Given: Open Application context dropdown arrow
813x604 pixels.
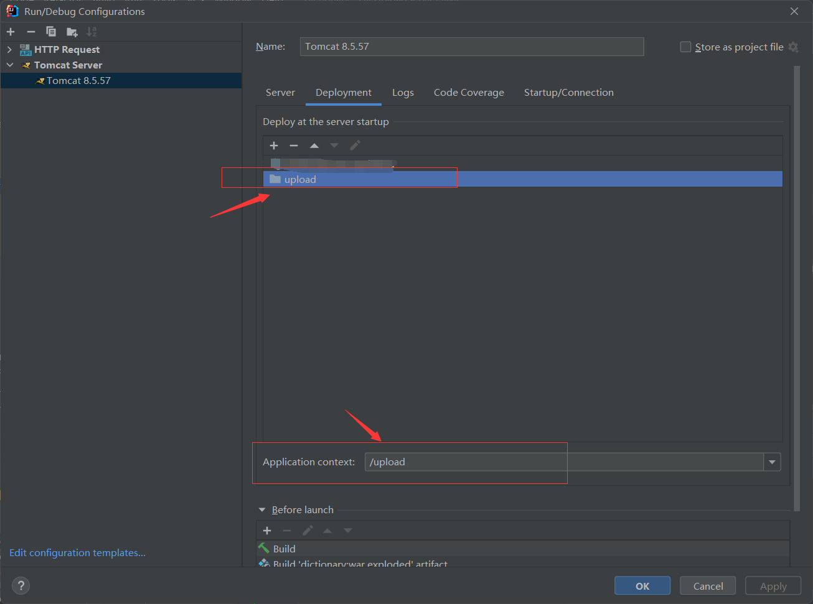Looking at the screenshot, I should 772,462.
